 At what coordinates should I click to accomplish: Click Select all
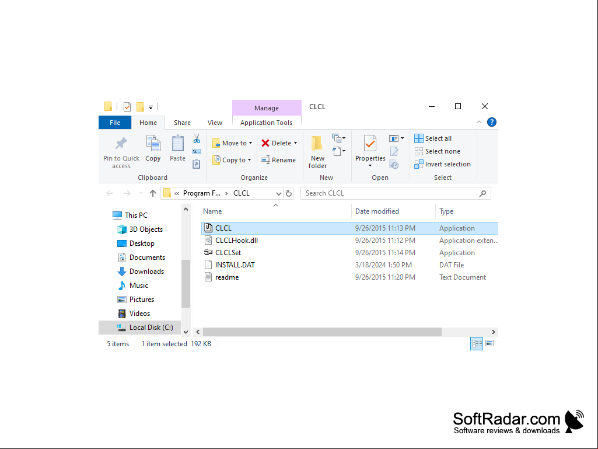coord(433,138)
